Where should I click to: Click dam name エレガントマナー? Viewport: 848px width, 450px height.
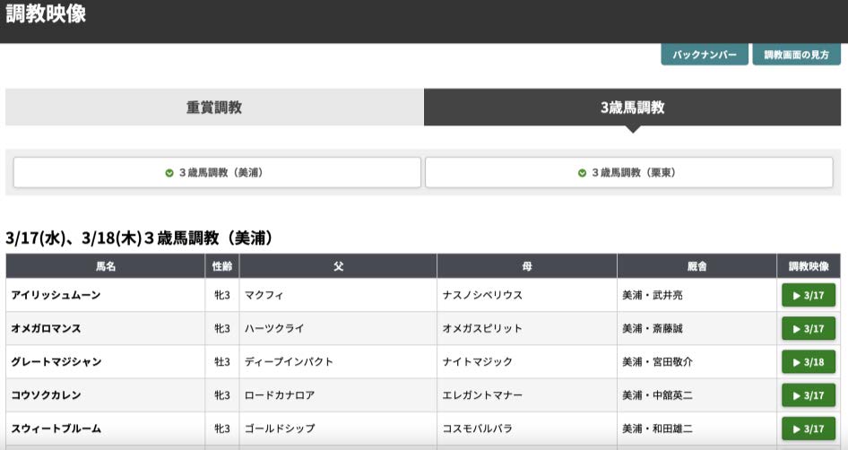pos(482,395)
